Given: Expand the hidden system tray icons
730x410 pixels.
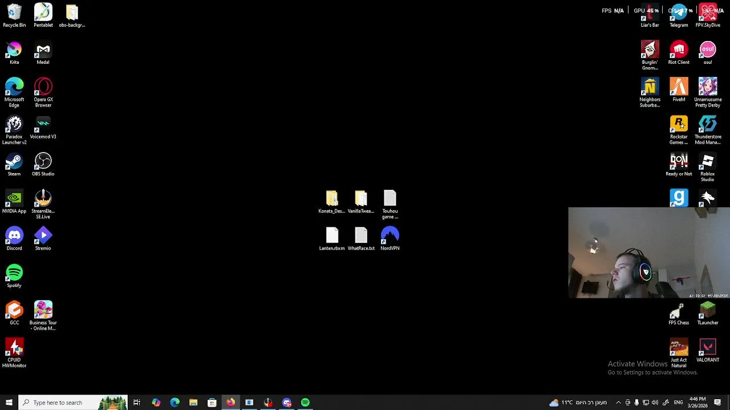Looking at the screenshot, I should 618,403.
